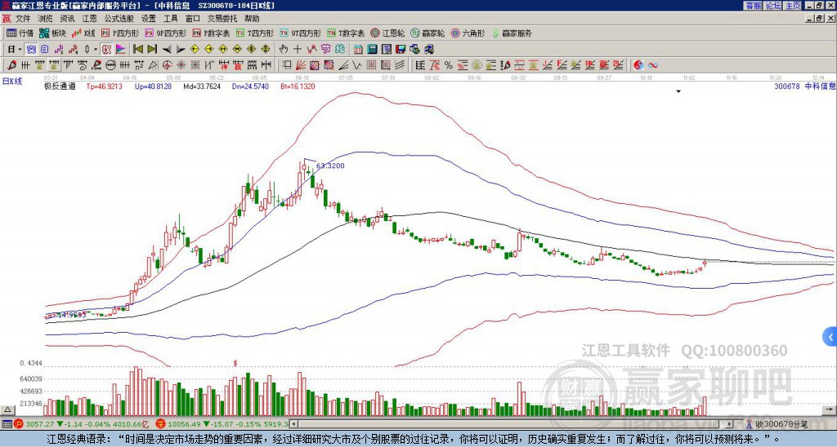Open the calculator icon
This screenshot has height=447, width=837.
(372, 50)
